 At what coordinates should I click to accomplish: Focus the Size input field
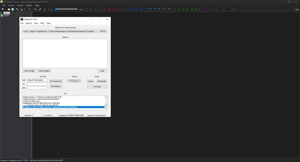(x=37, y=88)
